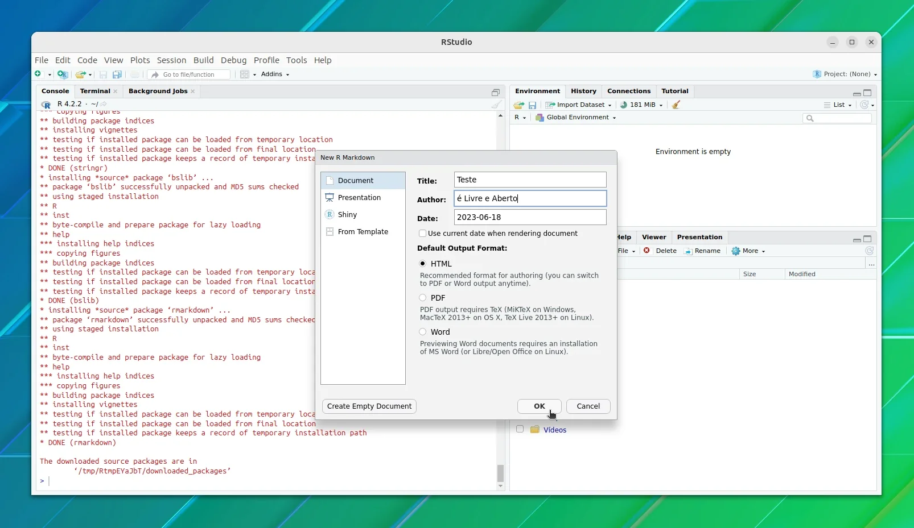Click the red Delete file icon
Viewport: 914px width, 528px height.
coord(647,251)
